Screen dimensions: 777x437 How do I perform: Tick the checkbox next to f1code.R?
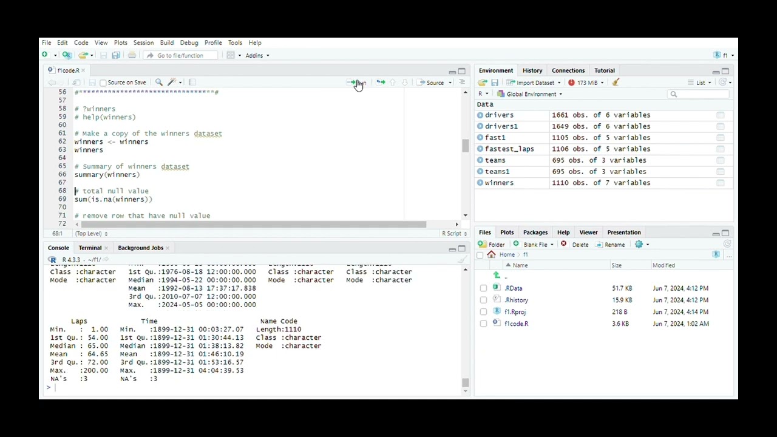point(483,324)
